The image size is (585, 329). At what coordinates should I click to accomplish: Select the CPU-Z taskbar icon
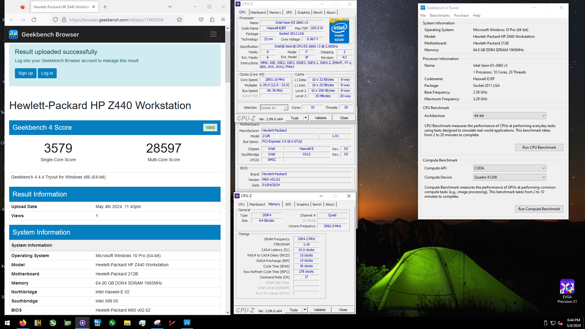tap(83, 323)
